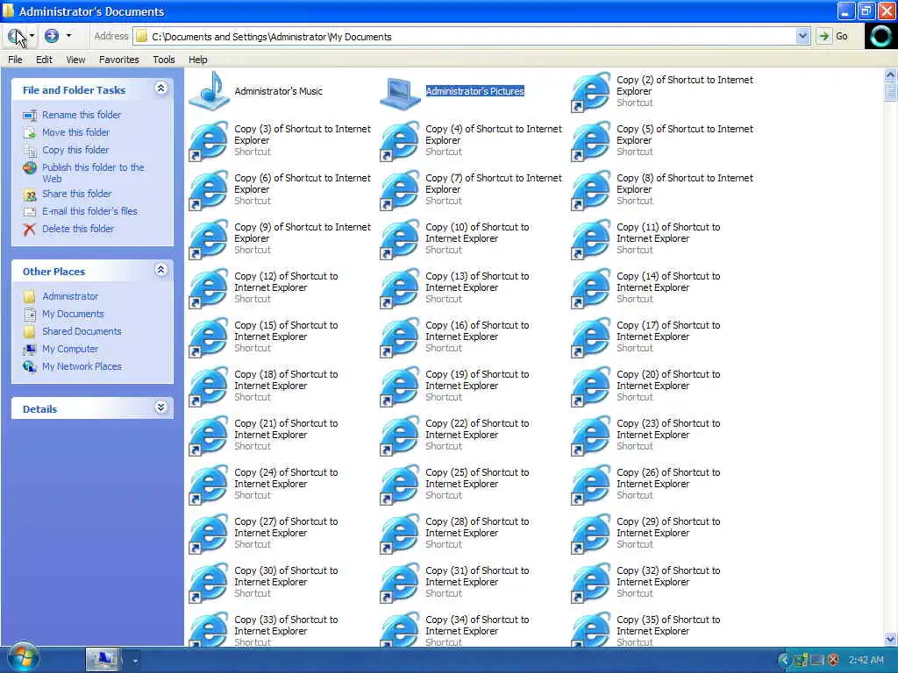Click Rename this folder link
Screen dimensions: 898x673
[x=82, y=115]
